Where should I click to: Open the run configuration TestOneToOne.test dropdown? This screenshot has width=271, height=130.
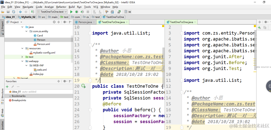click(x=52, y=12)
